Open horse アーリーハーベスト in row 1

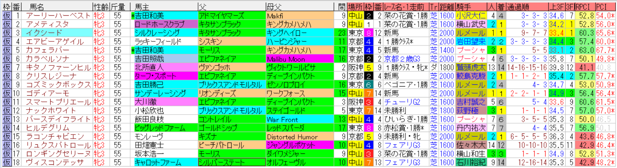[x=58, y=16]
